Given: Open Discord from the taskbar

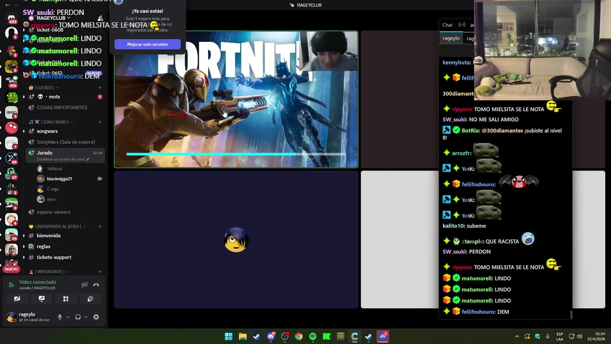Looking at the screenshot, I should point(271,336).
